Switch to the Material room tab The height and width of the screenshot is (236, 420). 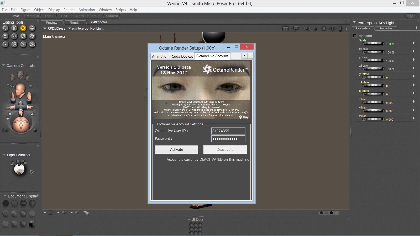(33, 16)
